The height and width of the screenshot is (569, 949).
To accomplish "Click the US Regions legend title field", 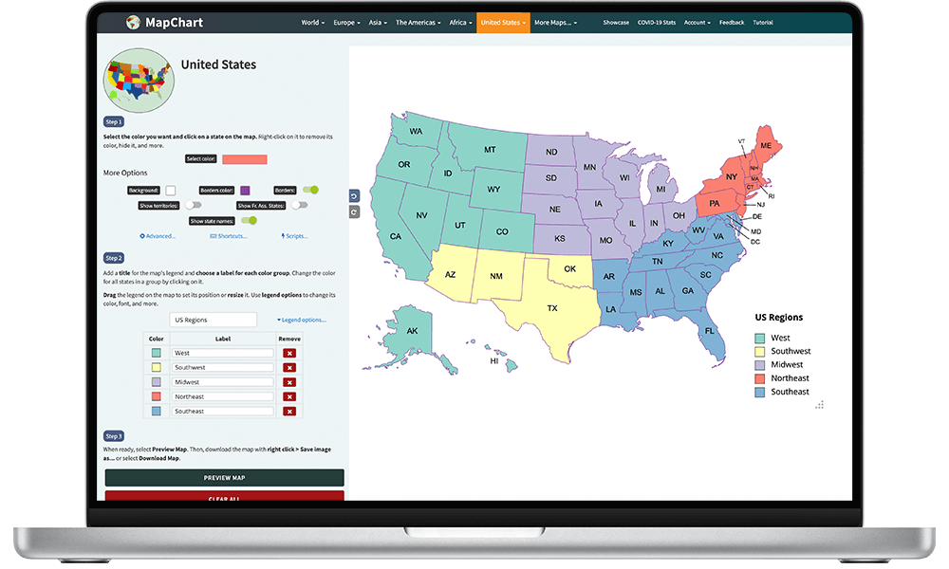I will point(213,320).
